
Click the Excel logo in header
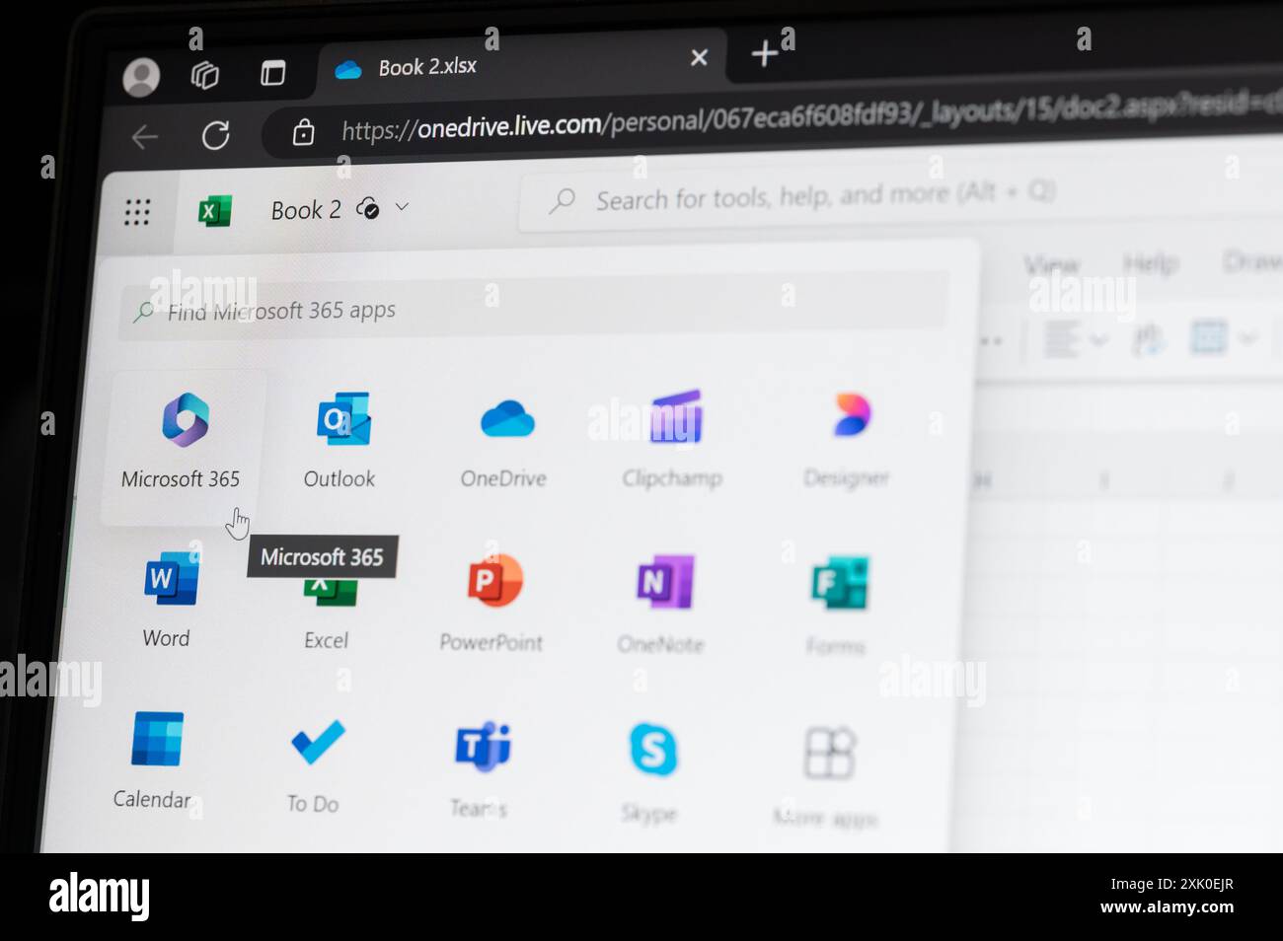coord(214,210)
